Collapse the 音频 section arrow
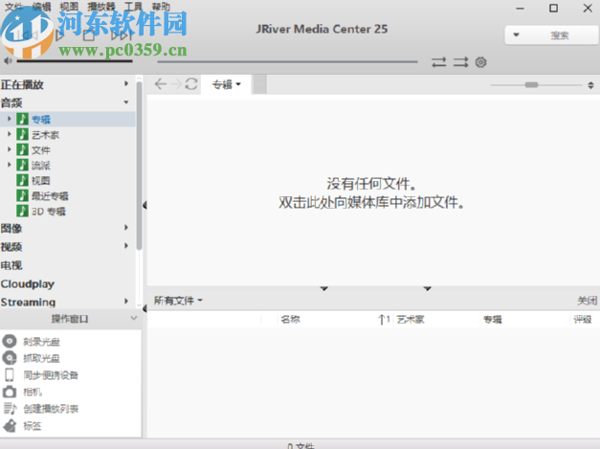The image size is (600, 449). coord(126,102)
